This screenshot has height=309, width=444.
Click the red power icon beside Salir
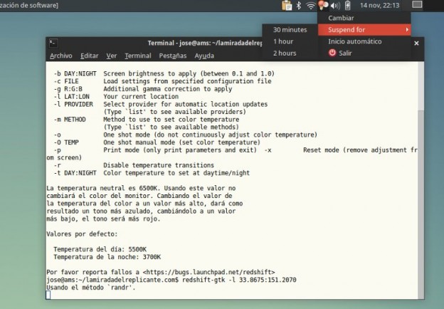(x=332, y=53)
